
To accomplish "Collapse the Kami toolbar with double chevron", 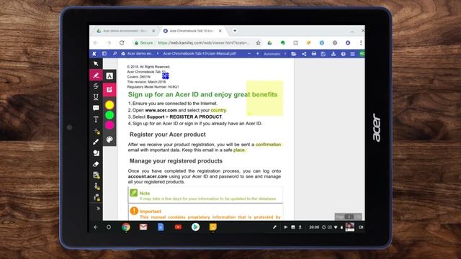I will pyautogui.click(x=98, y=209).
